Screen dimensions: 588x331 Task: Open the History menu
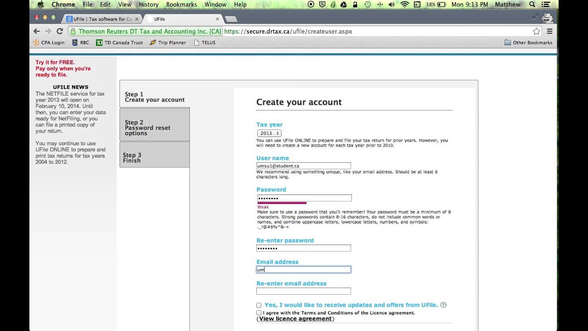tap(148, 5)
